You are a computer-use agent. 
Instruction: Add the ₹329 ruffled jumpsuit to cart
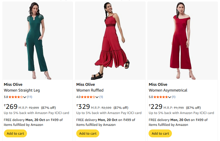pyautogui.click(x=88, y=133)
